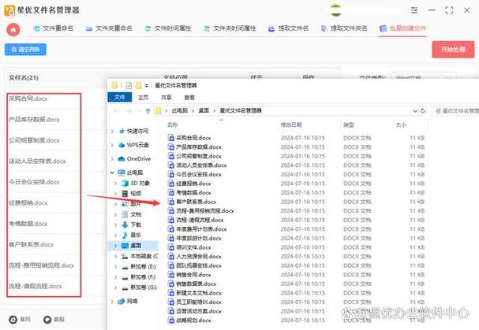The image size is (479, 330).
Task: Sort files by 大小 column header
Action: click(x=401, y=125)
